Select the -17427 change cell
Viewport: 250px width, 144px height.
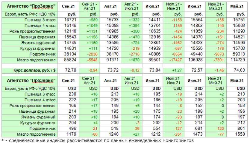click(174, 60)
